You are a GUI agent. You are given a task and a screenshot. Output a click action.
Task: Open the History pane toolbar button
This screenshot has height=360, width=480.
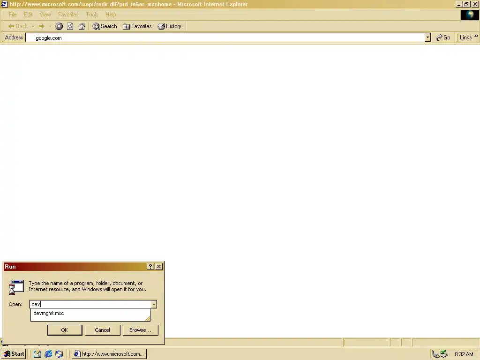point(169,26)
